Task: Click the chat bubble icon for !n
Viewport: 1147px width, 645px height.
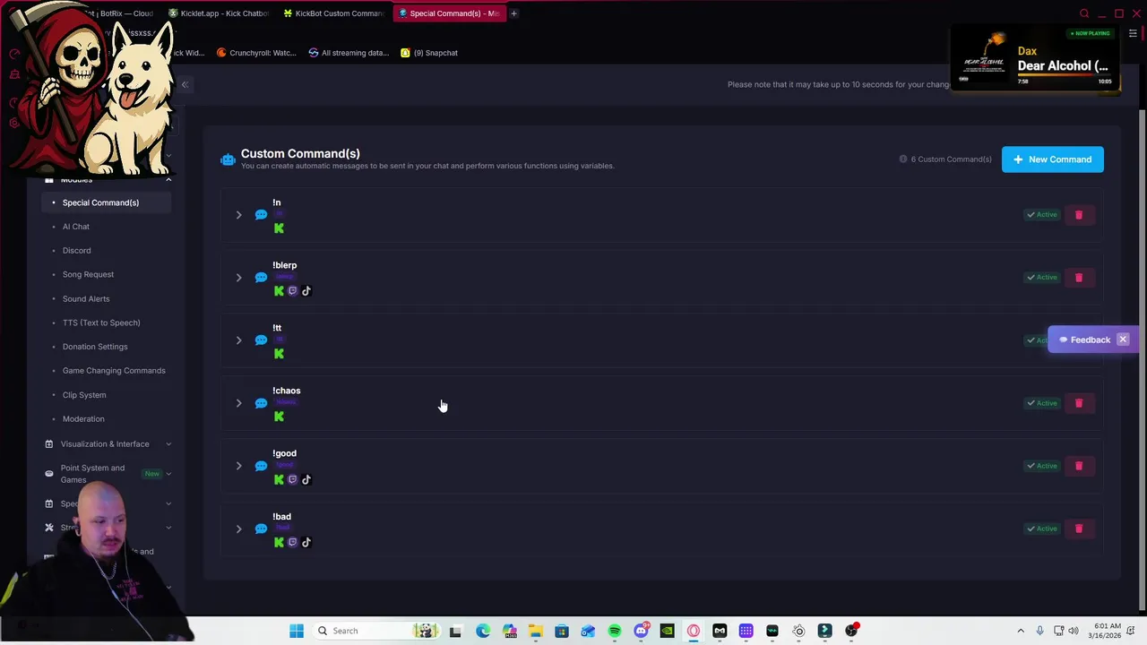Action: (261, 215)
